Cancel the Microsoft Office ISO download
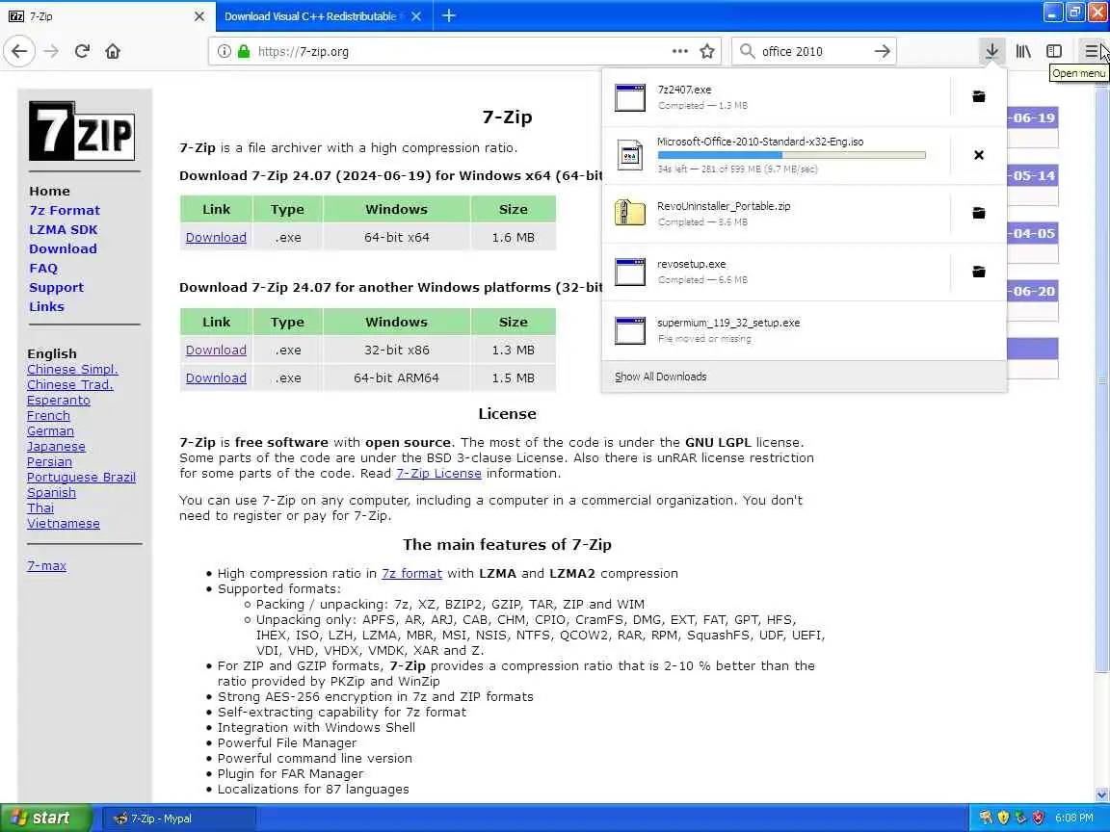 click(978, 155)
